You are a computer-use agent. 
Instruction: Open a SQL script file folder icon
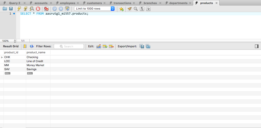click(5, 9)
